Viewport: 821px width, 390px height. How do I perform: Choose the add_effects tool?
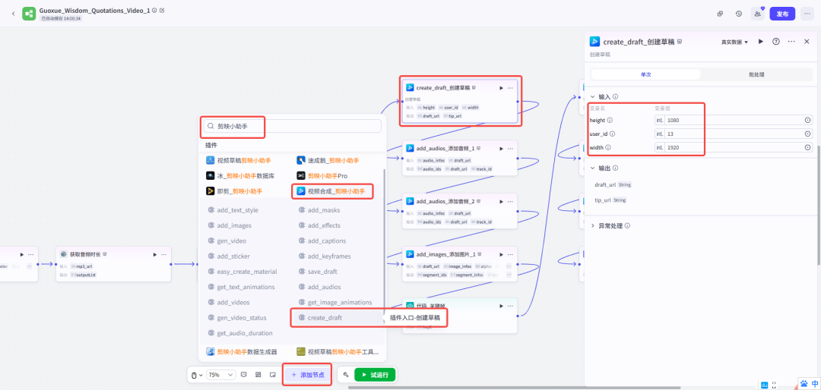click(x=319, y=225)
